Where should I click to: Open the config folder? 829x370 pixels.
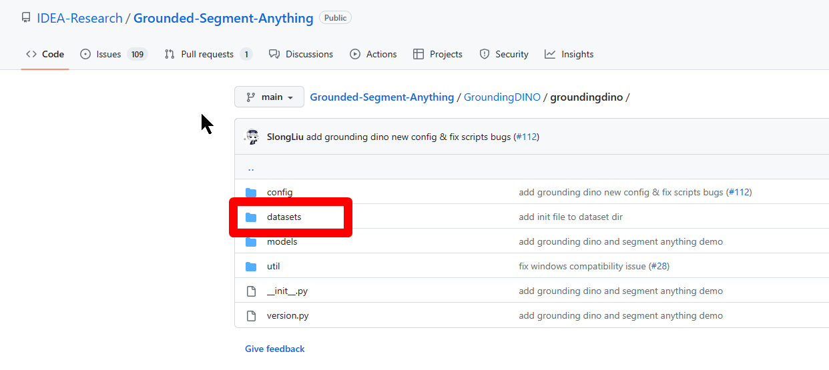point(280,192)
